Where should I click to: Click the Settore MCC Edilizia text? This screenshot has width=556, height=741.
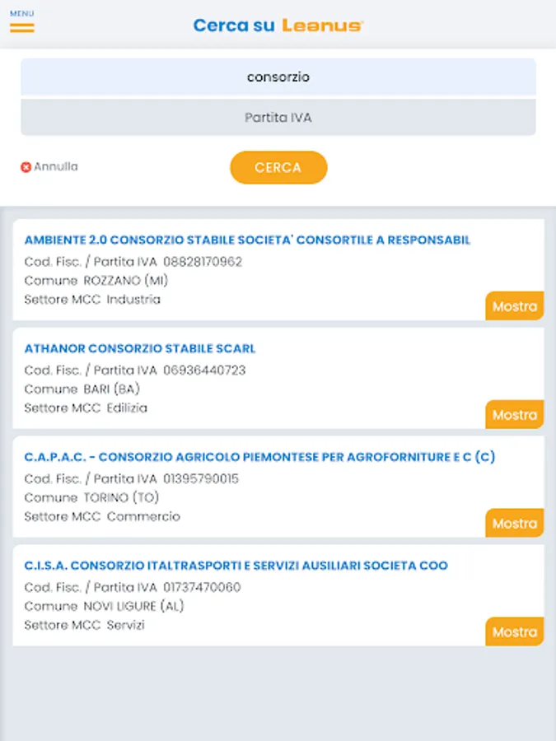coord(86,408)
